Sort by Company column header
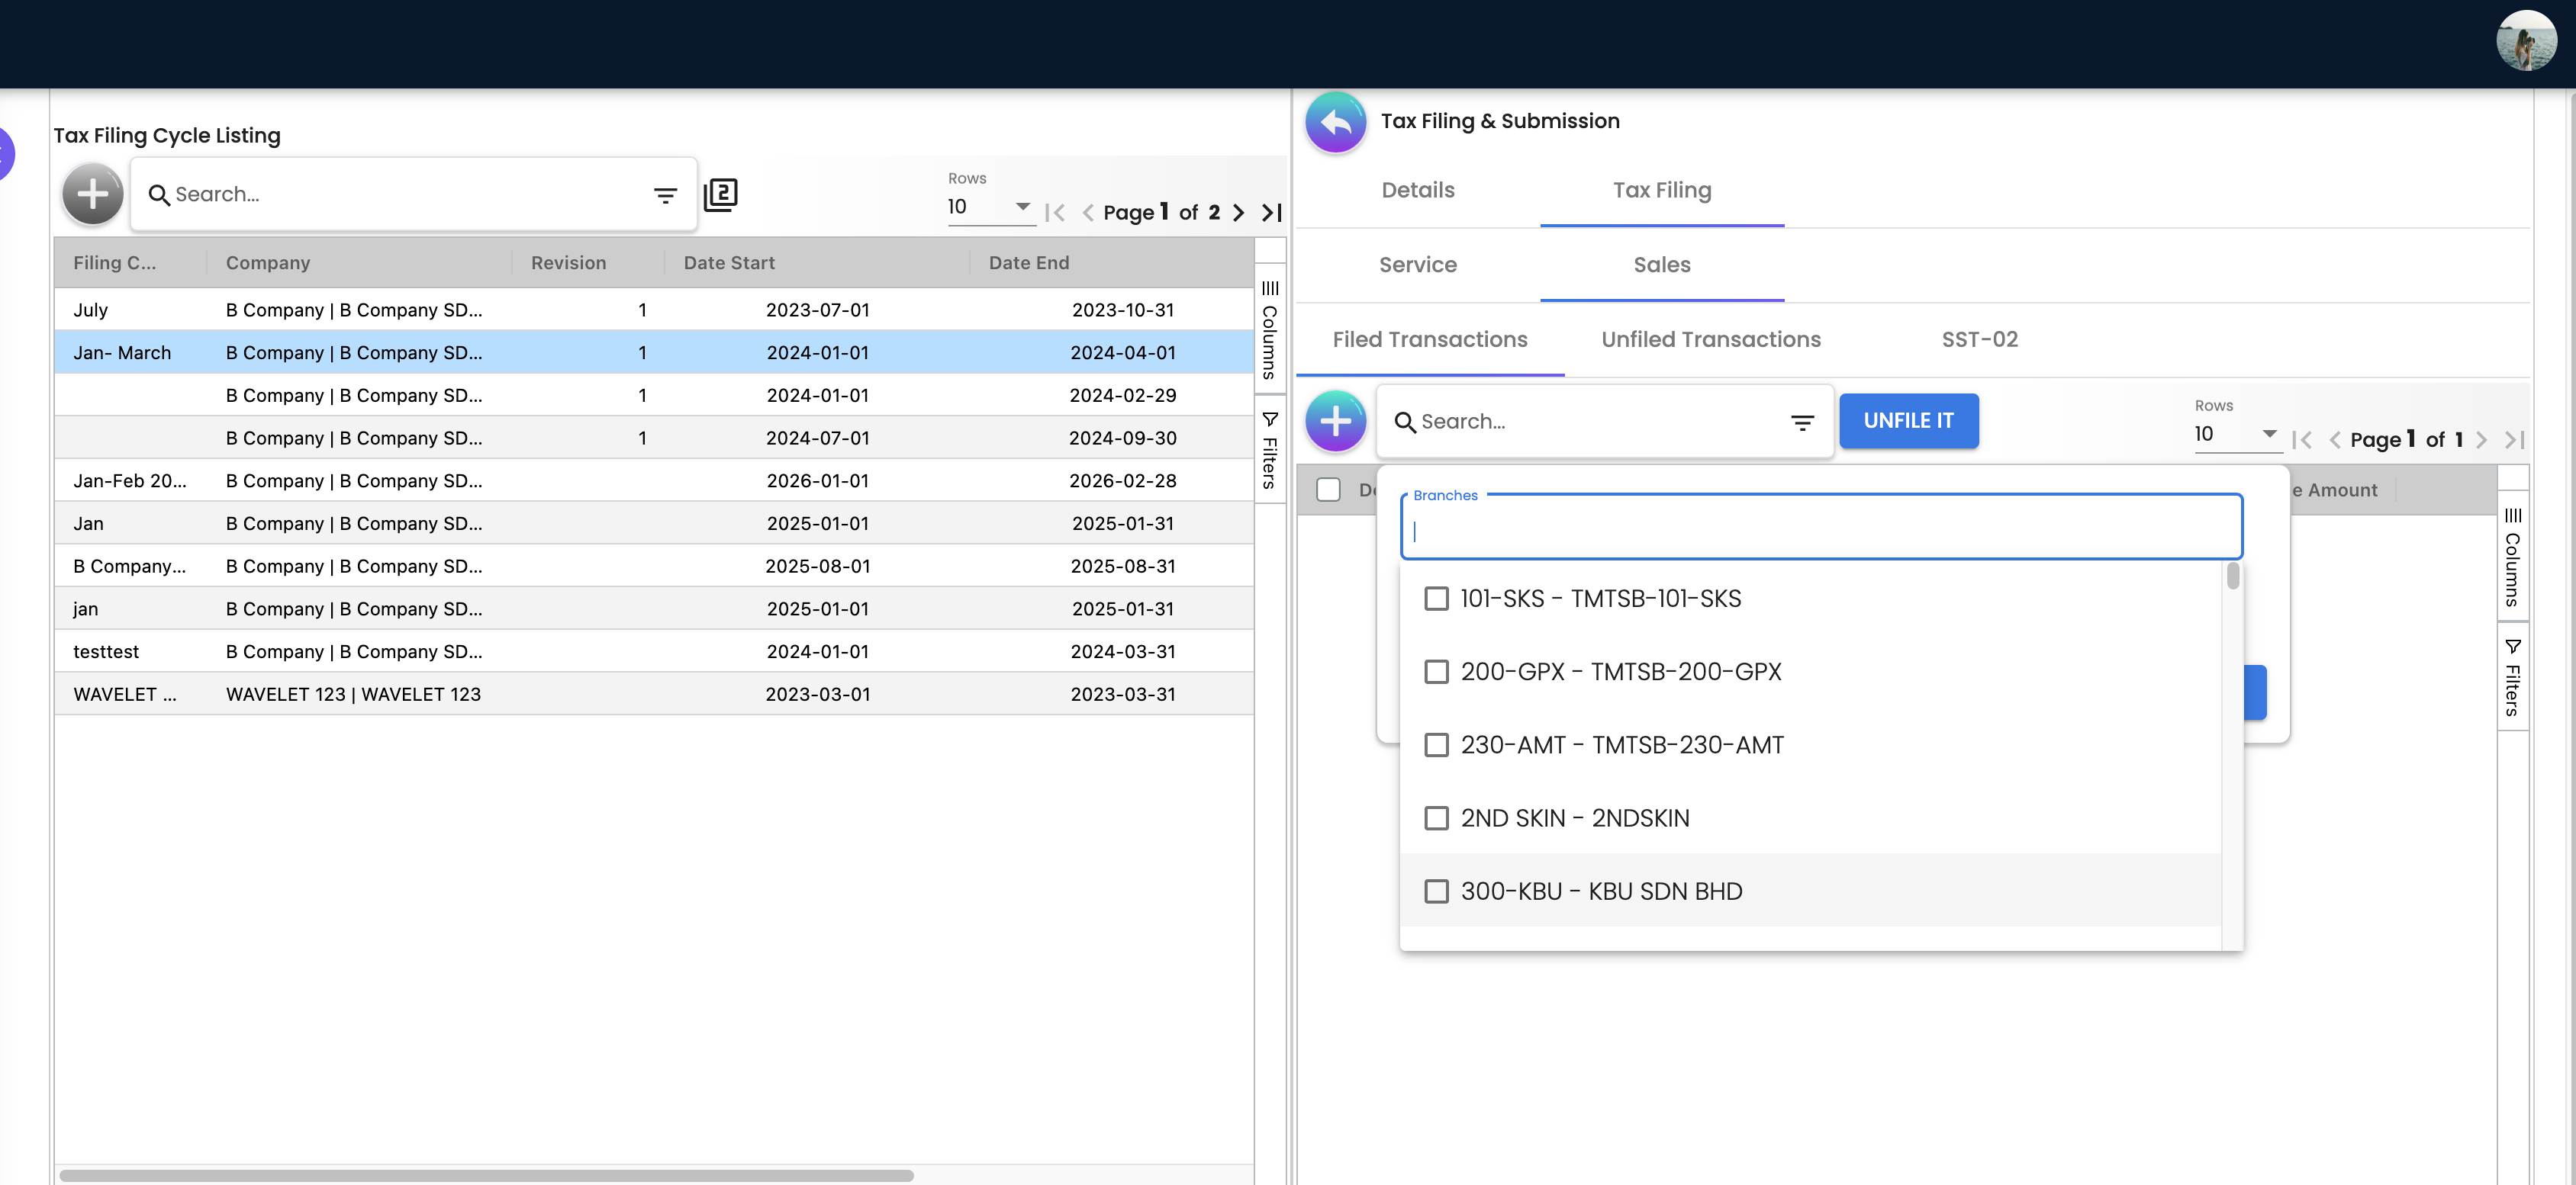The image size is (2576, 1185). pos(268,263)
